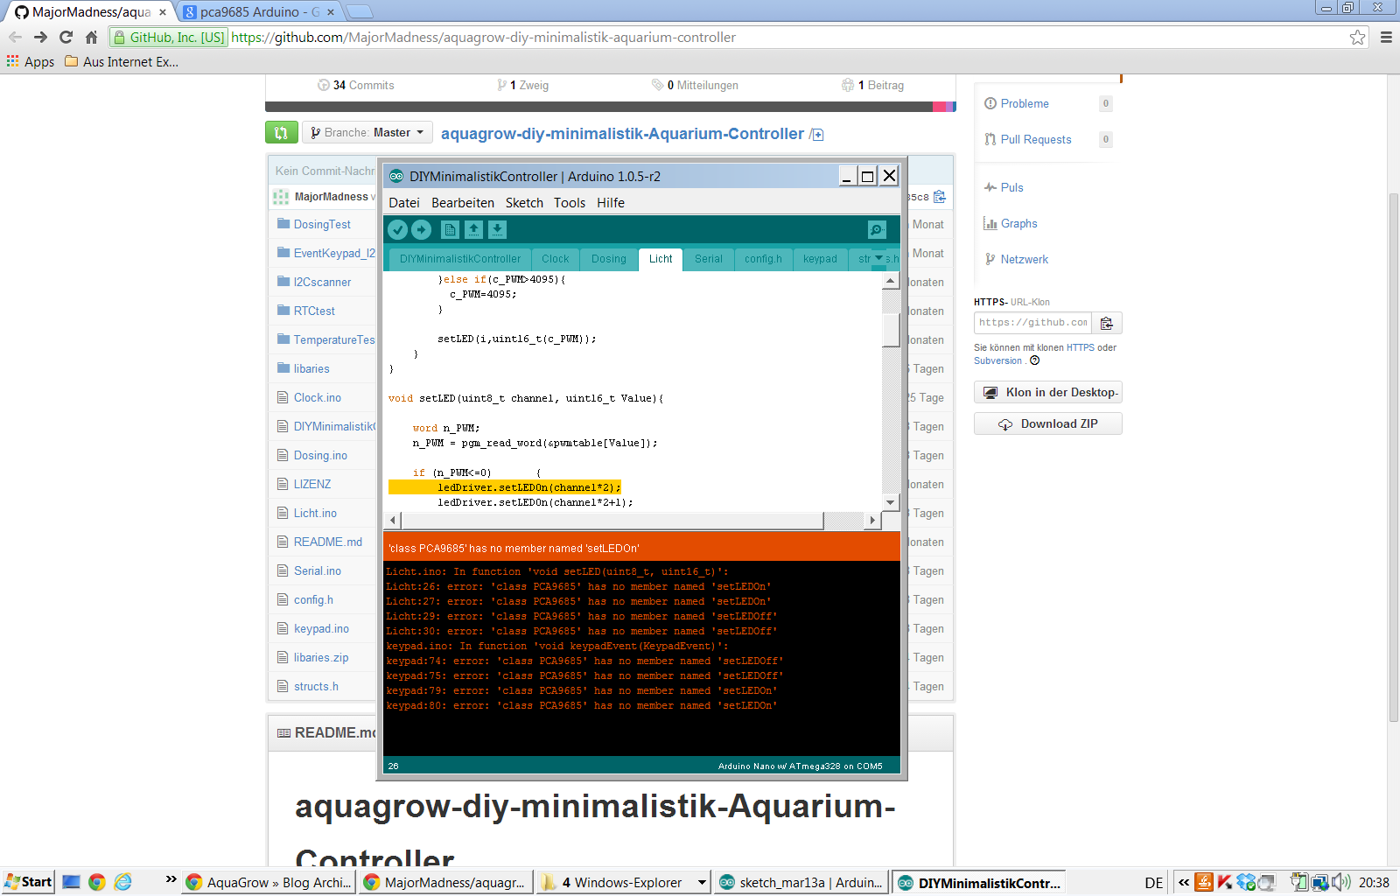Switch to the keypad tab in Arduino
The image size is (1400, 896).
point(820,259)
